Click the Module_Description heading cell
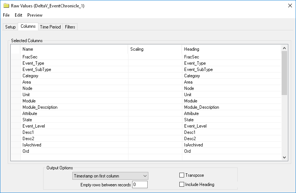296x193 pixels. coord(232,107)
